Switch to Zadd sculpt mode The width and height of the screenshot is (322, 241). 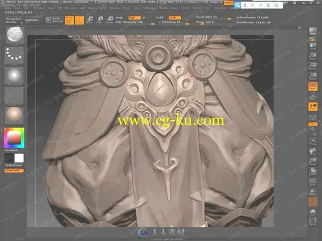pos(160,18)
